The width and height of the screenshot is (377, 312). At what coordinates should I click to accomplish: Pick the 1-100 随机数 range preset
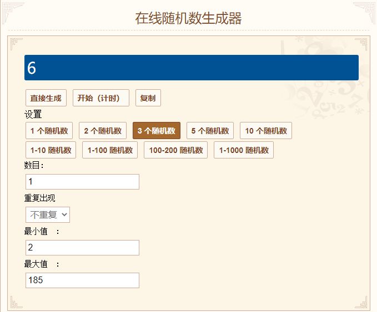[x=110, y=150]
